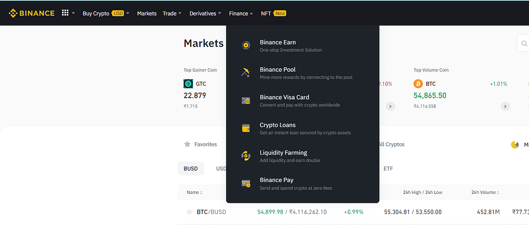Open the apps grid icon
The height and width of the screenshot is (228, 529).
tap(65, 13)
